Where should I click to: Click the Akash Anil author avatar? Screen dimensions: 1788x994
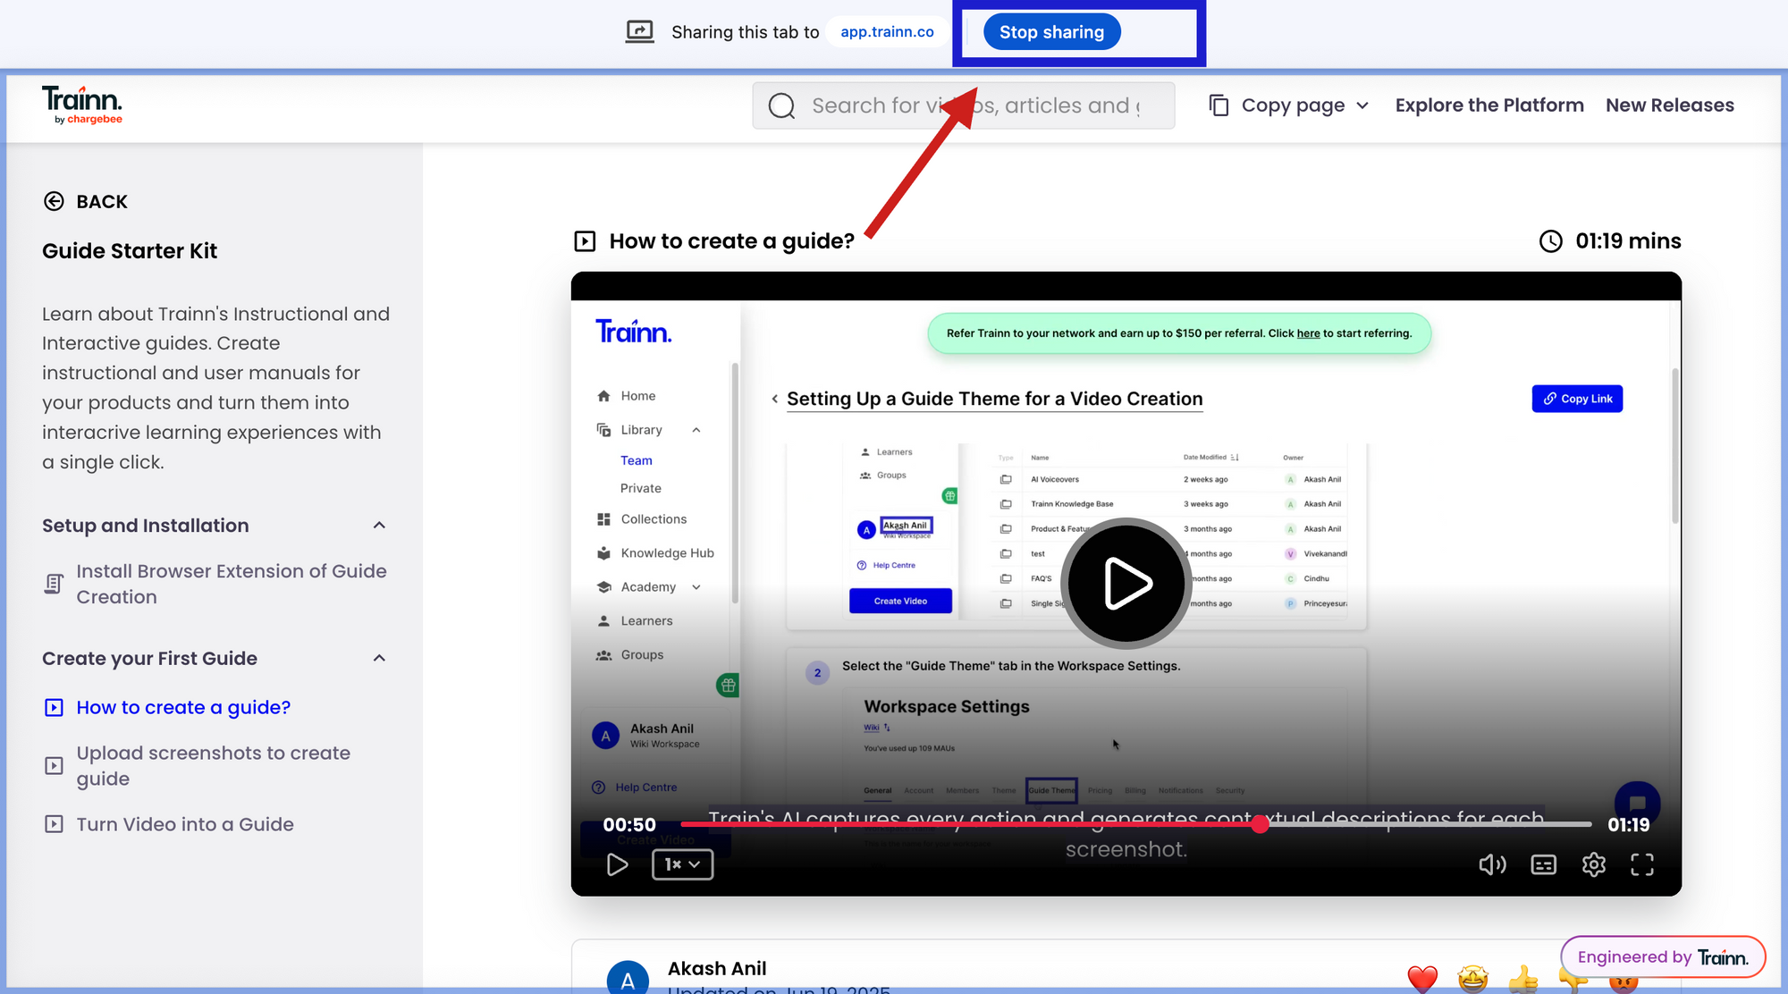[628, 979]
